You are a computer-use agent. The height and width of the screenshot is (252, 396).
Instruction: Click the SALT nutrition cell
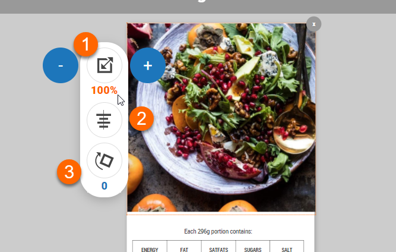point(287,247)
